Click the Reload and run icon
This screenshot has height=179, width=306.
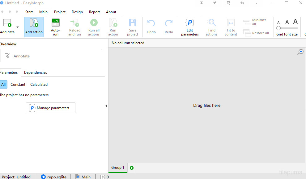(x=74, y=23)
